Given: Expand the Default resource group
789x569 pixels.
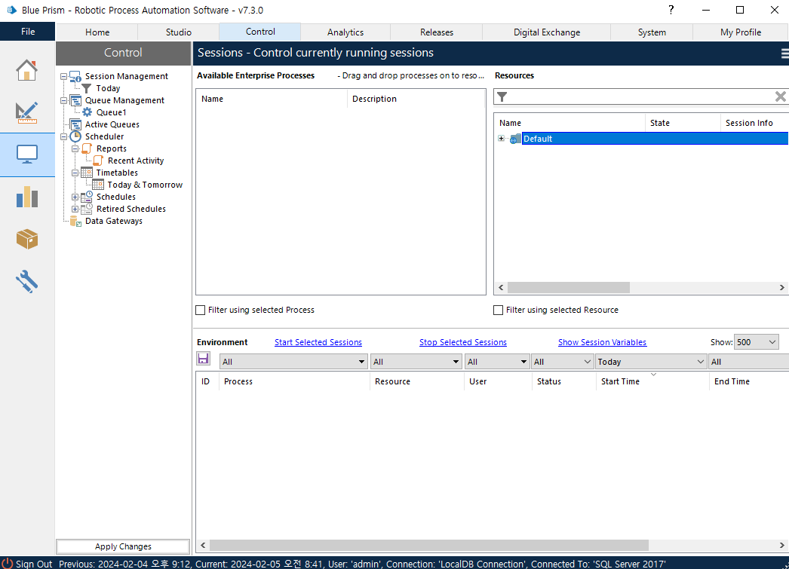Looking at the screenshot, I should 501,139.
